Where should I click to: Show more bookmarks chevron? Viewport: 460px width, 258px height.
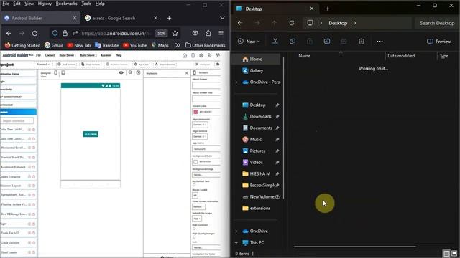click(178, 45)
